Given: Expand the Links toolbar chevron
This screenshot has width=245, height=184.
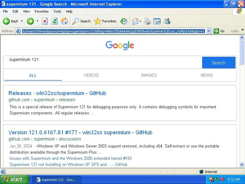Looking at the screenshot, I should (242, 30).
